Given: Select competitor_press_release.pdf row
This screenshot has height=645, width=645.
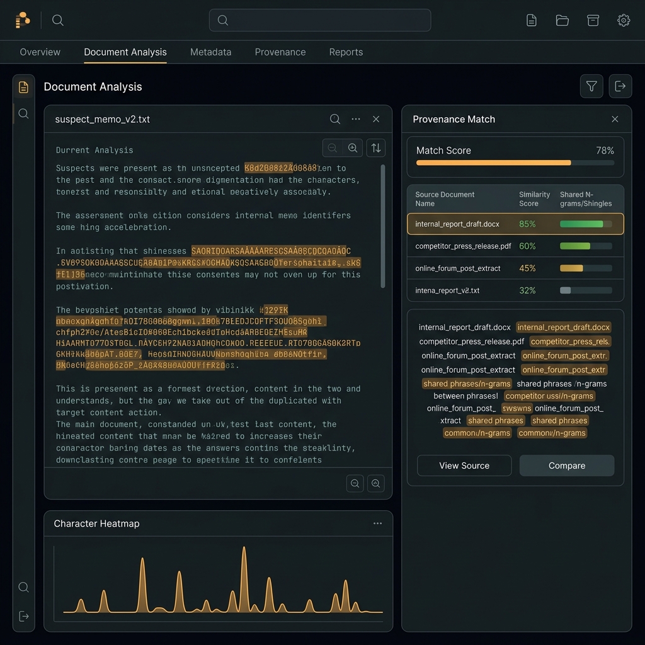Looking at the screenshot, I should pyautogui.click(x=515, y=246).
